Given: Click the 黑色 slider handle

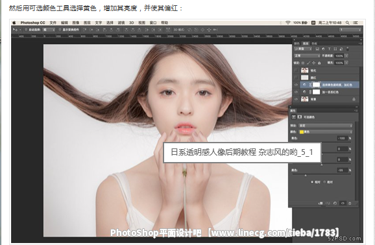Looking at the screenshot, I should tap(306, 176).
